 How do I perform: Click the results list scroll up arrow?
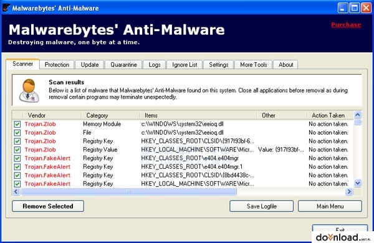[358, 115]
